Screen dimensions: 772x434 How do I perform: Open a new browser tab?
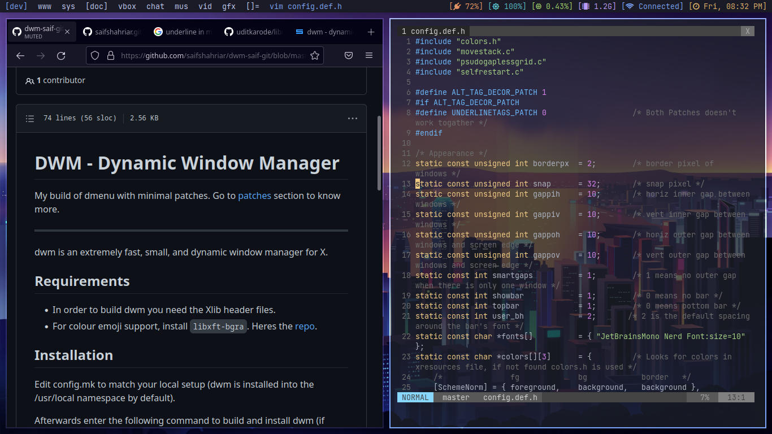coord(371,32)
